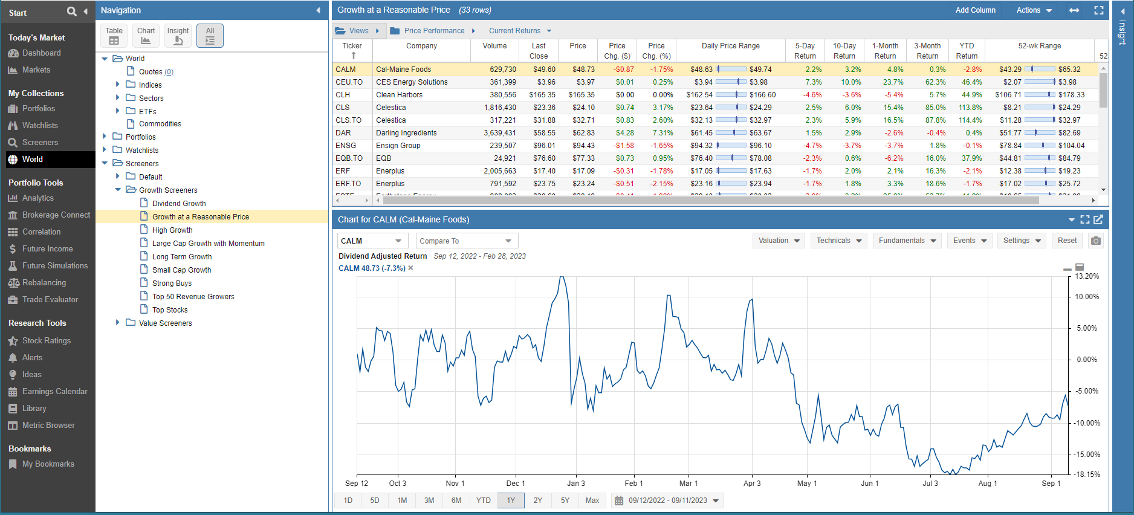This screenshot has width=1134, height=515.
Task: Open Markets in the sidebar
Action: pyautogui.click(x=36, y=70)
